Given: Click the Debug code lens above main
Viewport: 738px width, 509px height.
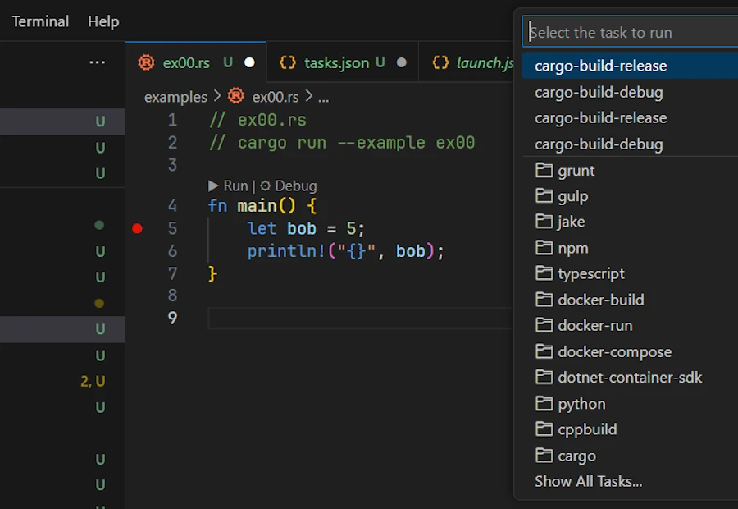Looking at the screenshot, I should [295, 186].
